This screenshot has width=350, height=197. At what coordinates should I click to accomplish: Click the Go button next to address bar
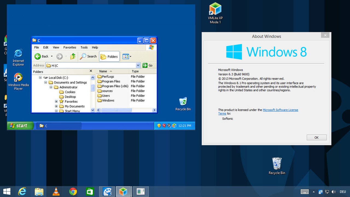click(x=147, y=65)
